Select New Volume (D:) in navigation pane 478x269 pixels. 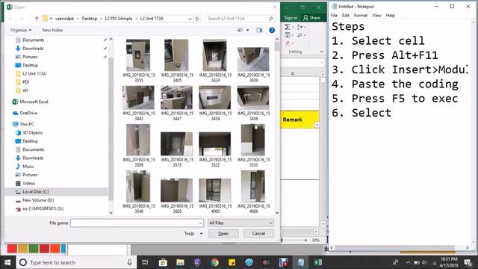(38, 200)
